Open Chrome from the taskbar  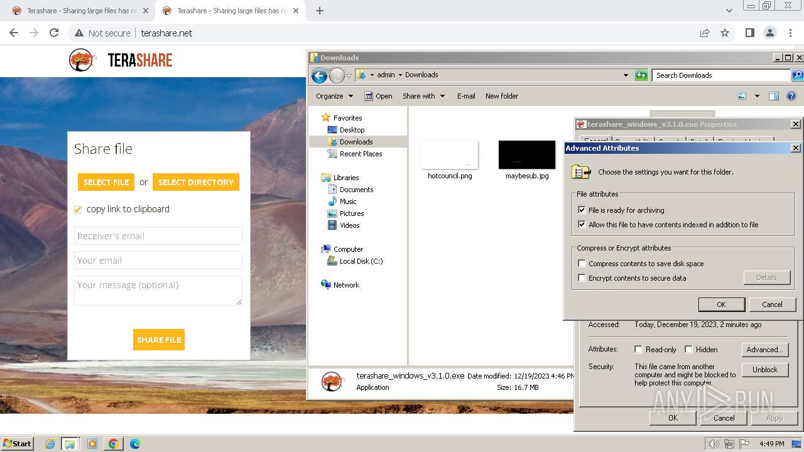tap(114, 444)
